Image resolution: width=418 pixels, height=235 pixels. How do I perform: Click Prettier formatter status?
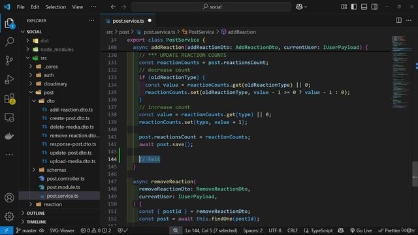pyautogui.click(x=390, y=230)
